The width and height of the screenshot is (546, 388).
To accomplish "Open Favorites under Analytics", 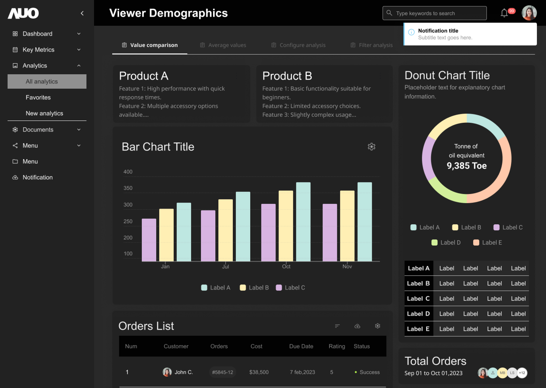I will coord(38,98).
